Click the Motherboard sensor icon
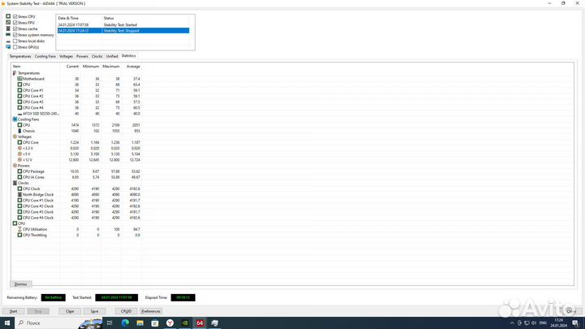 [x=19, y=79]
